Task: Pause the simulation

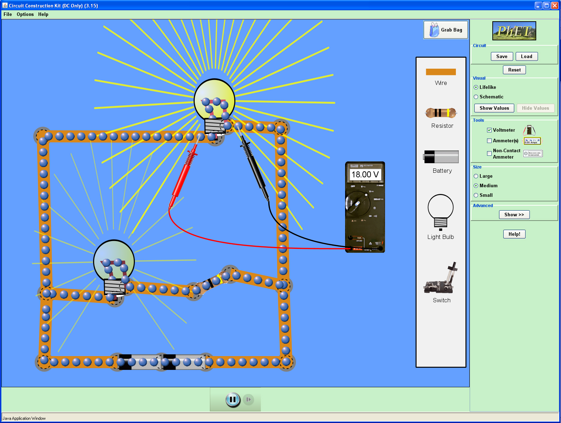Action: point(233,400)
